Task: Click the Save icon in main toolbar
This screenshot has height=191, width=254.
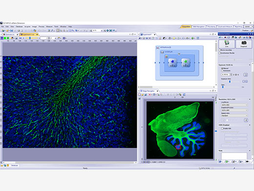Action: (x=12, y=30)
